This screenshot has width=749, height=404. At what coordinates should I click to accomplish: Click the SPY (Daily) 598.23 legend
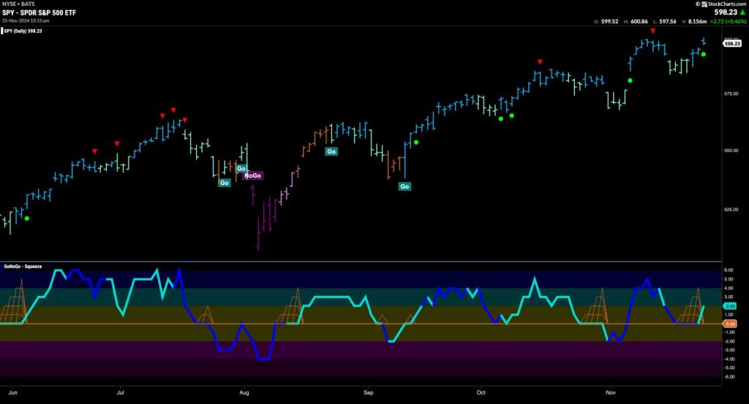pos(23,31)
